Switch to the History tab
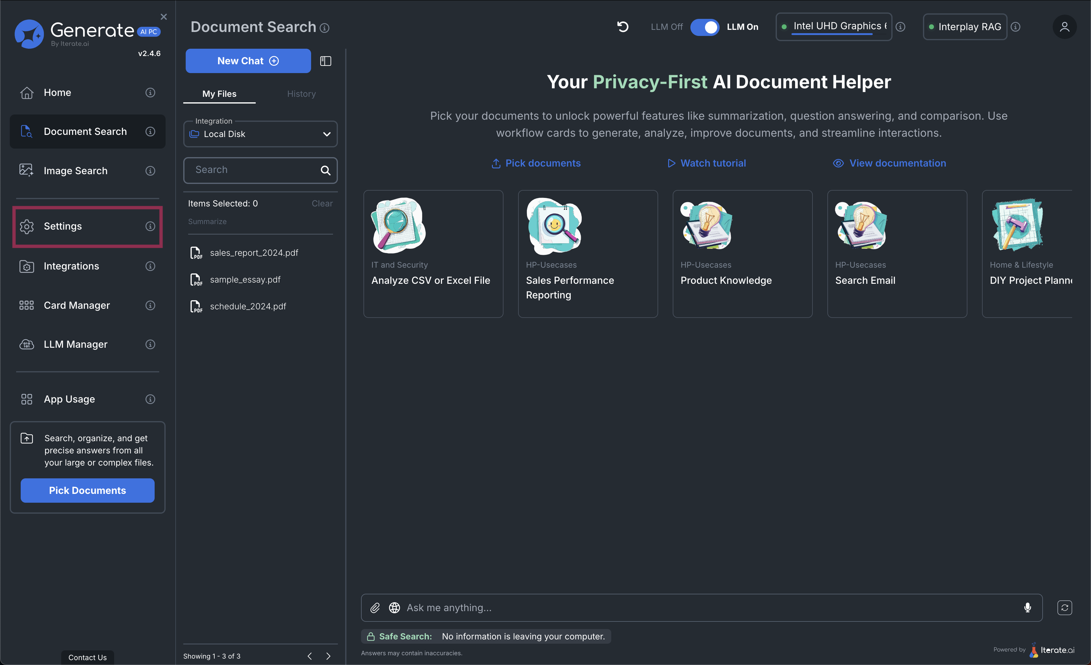 point(301,94)
